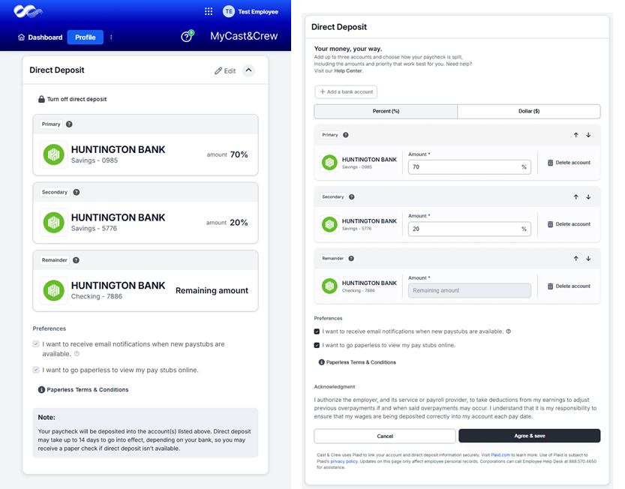Select the Profile tab
The width and height of the screenshot is (625, 489).
point(86,37)
